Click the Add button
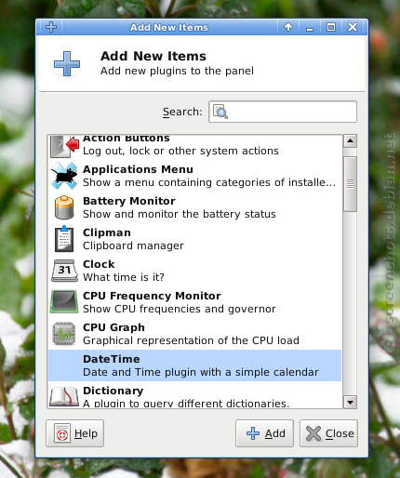The image size is (400, 478). pyautogui.click(x=264, y=433)
